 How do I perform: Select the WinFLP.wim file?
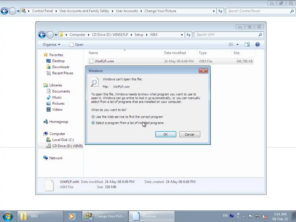click(171, 61)
